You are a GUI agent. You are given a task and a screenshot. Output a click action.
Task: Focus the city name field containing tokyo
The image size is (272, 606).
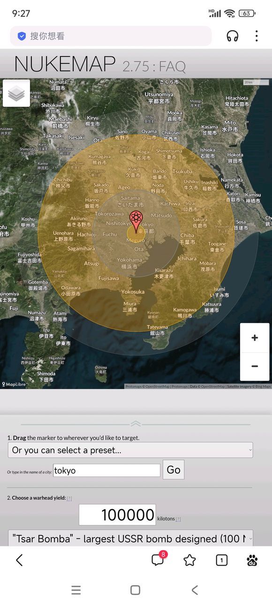coord(106,470)
